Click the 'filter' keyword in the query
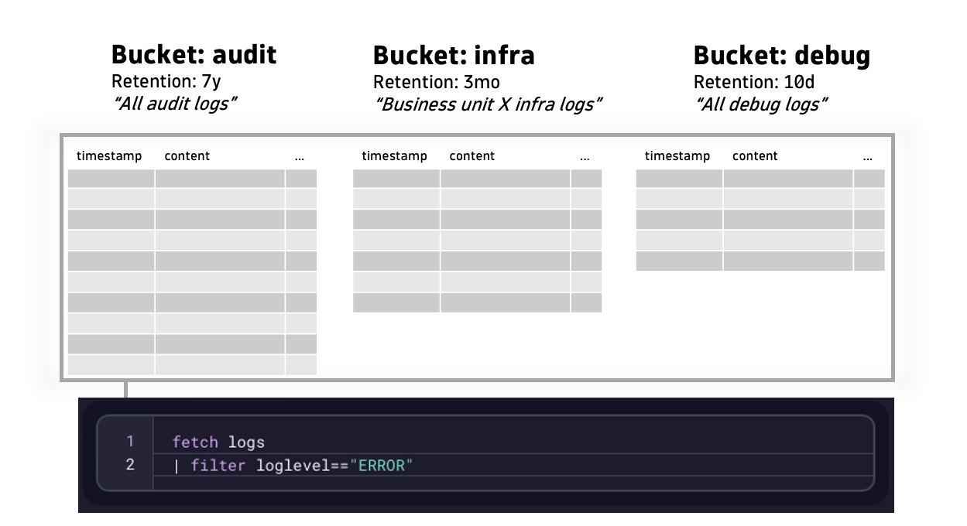 pyautogui.click(x=218, y=465)
